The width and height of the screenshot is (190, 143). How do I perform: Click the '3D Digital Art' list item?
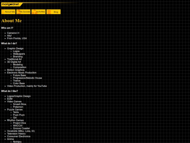click(x=14, y=62)
